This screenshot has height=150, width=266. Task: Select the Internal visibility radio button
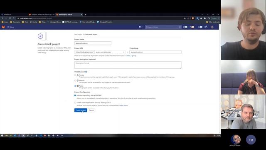click(x=75, y=80)
